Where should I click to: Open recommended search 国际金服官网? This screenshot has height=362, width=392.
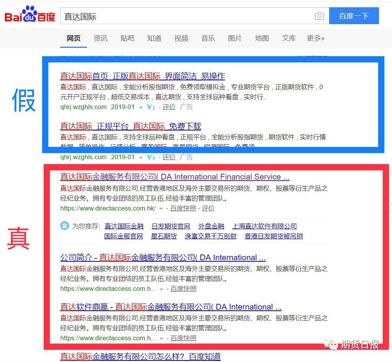pyautogui.click(x=123, y=236)
